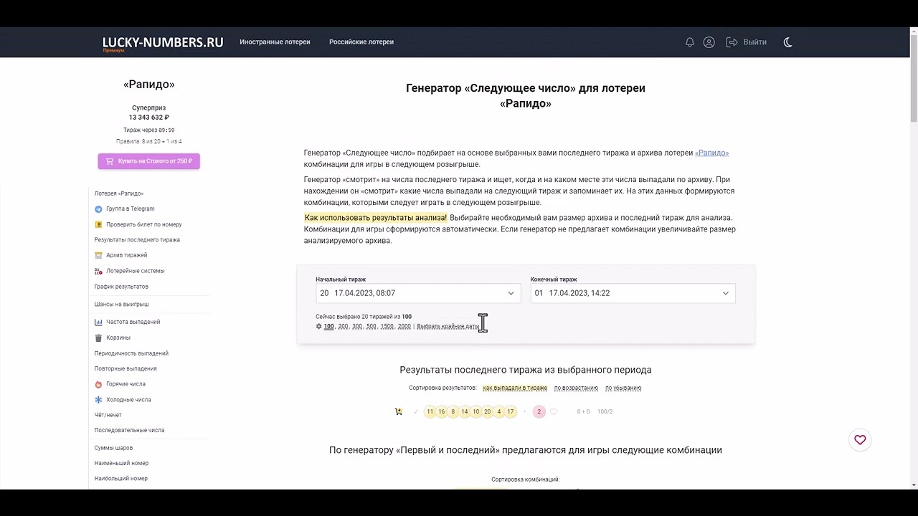
Task: Open Чёт/нечет link
Action: [108, 415]
